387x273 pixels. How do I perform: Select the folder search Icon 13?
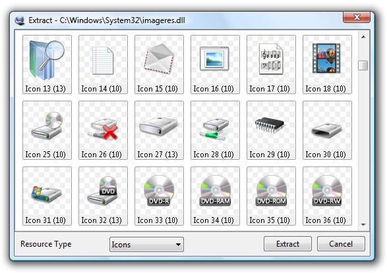47,64
